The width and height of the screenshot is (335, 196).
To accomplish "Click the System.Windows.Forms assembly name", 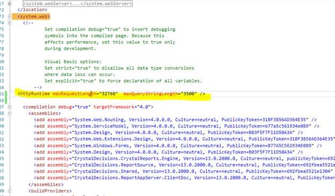I will tap(101, 146).
